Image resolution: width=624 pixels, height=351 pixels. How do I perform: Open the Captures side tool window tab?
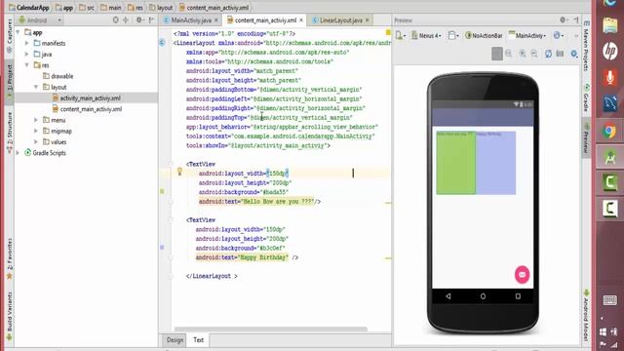pos(9,37)
